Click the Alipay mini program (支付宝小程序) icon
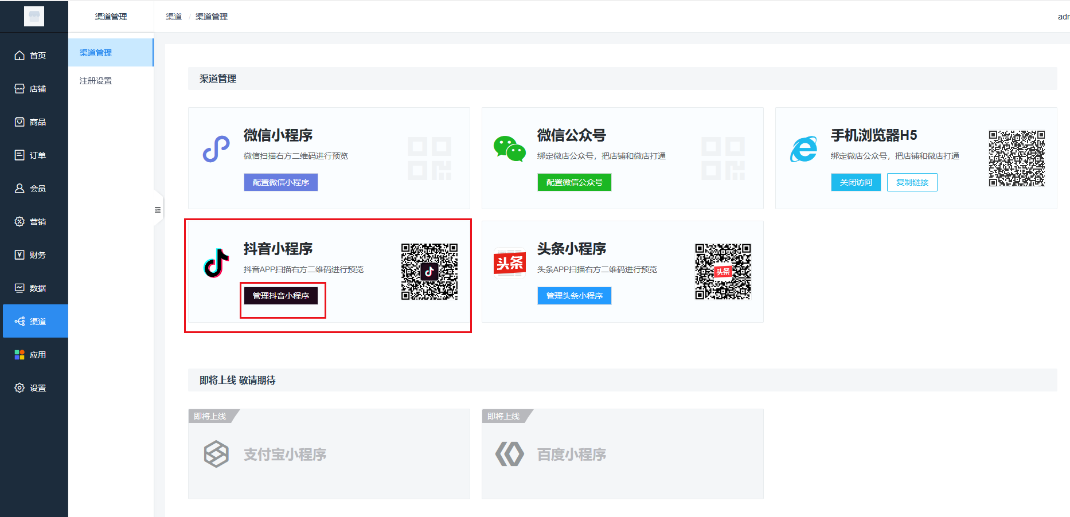Viewport: 1070px width, 517px height. click(x=216, y=454)
